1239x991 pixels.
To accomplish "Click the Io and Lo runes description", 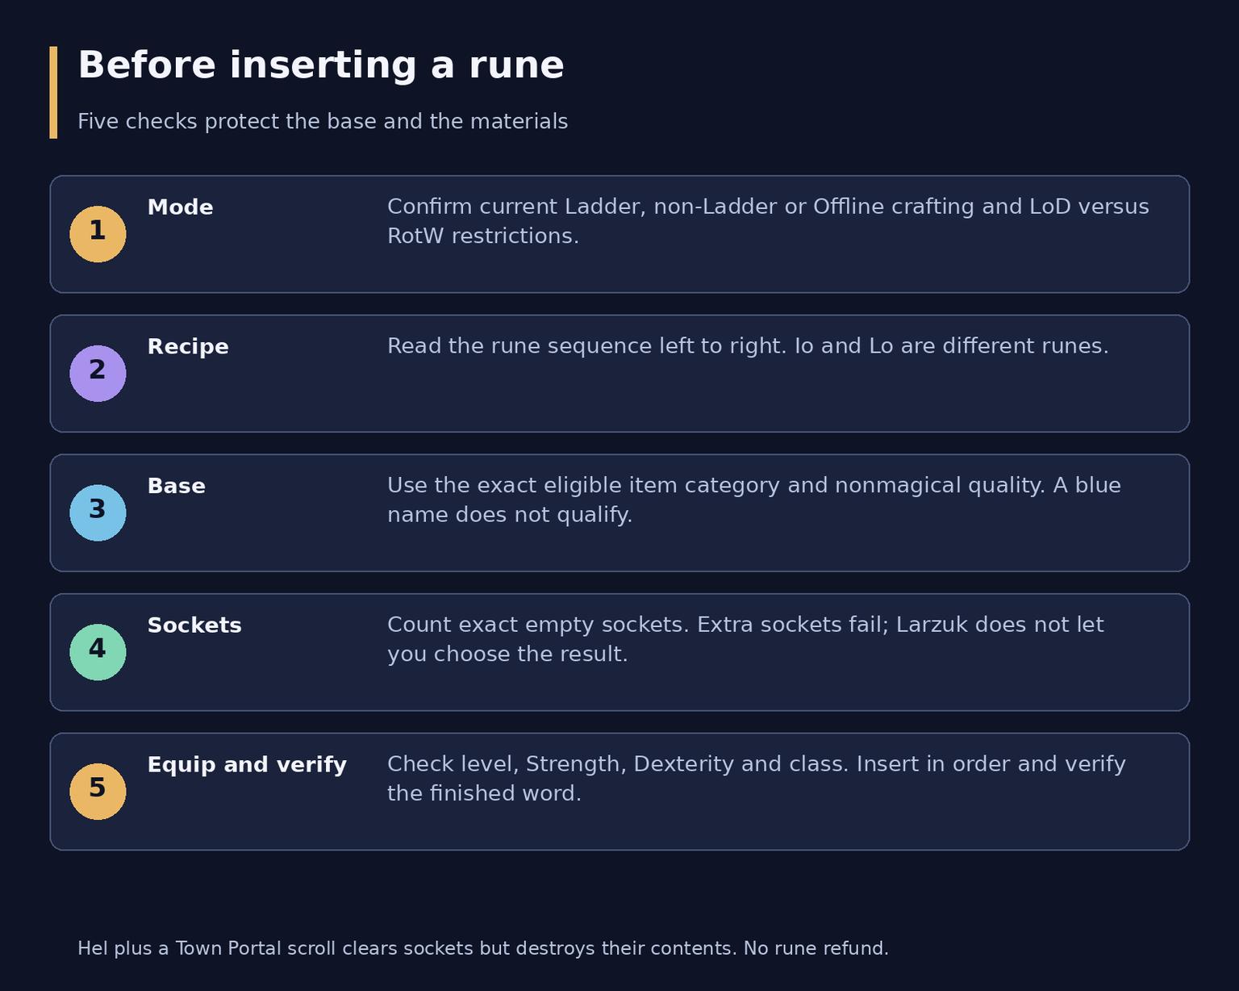I will pyautogui.click(x=748, y=346).
